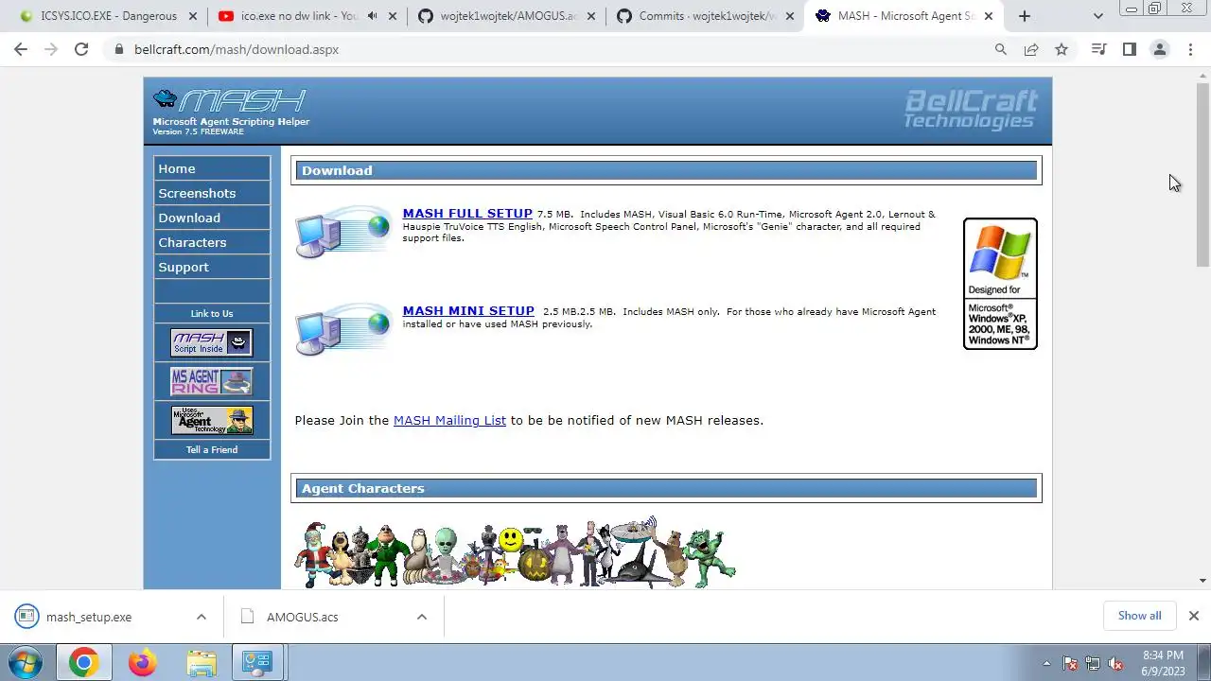Click the share page icon in address bar
1211x681 pixels.
(x=1031, y=49)
